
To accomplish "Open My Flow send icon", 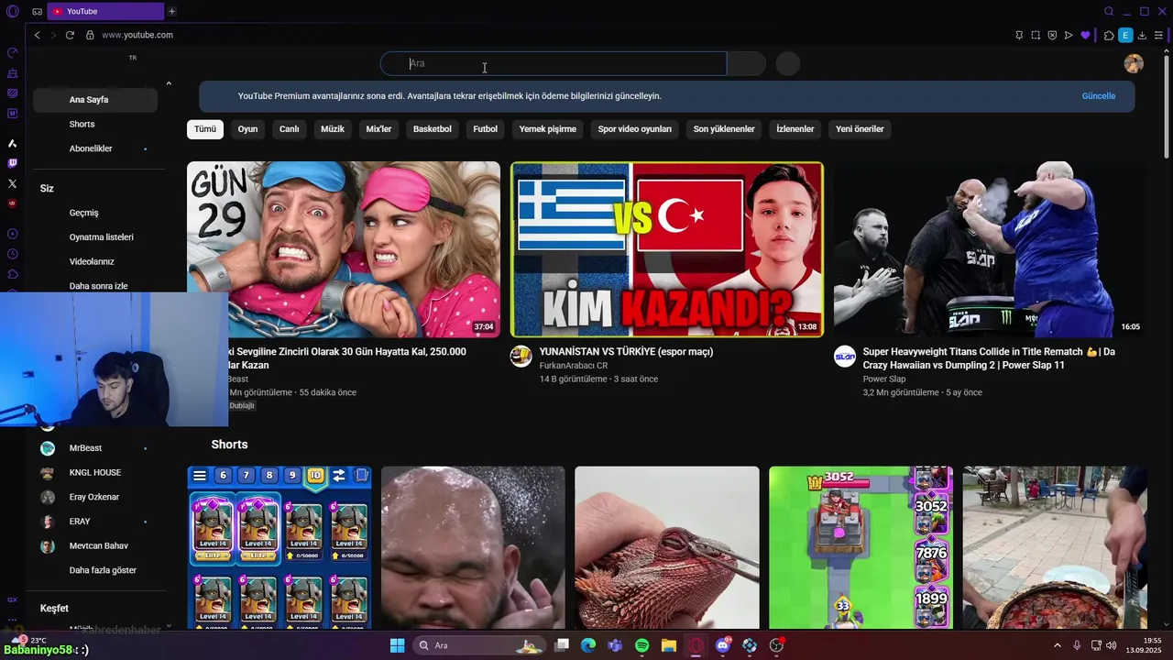I will 1069,35.
